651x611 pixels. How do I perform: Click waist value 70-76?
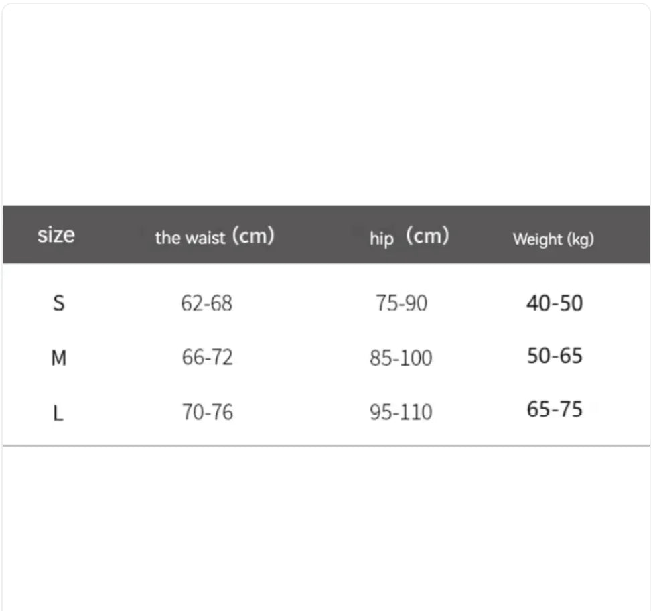point(208,413)
